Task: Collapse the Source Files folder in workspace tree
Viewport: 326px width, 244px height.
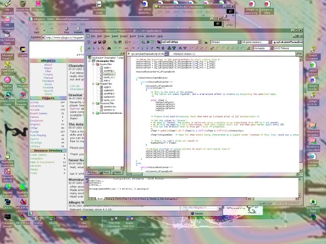Action: [93, 65]
